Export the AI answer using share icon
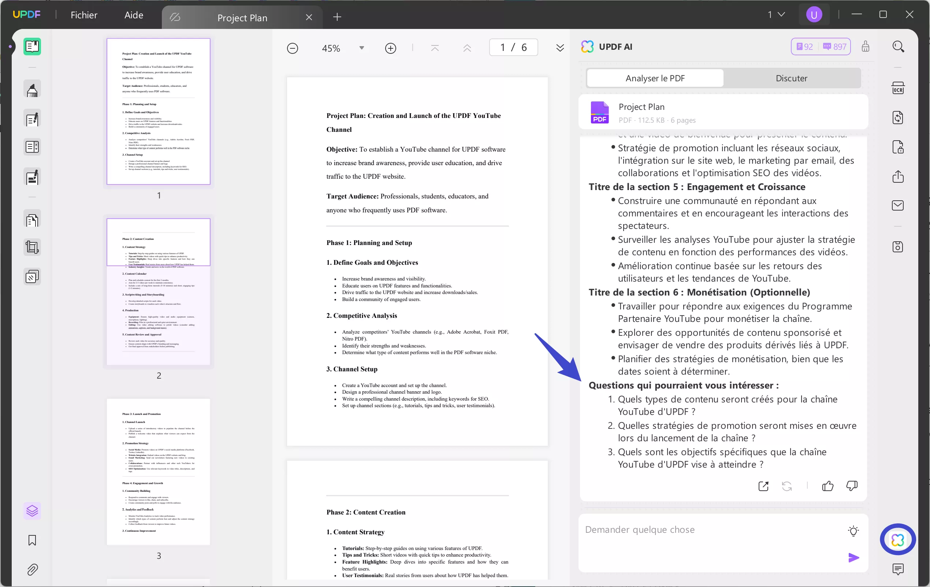Viewport: 930px width, 587px height. tap(763, 486)
